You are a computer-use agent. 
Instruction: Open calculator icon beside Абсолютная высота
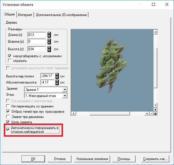click(x=57, y=82)
